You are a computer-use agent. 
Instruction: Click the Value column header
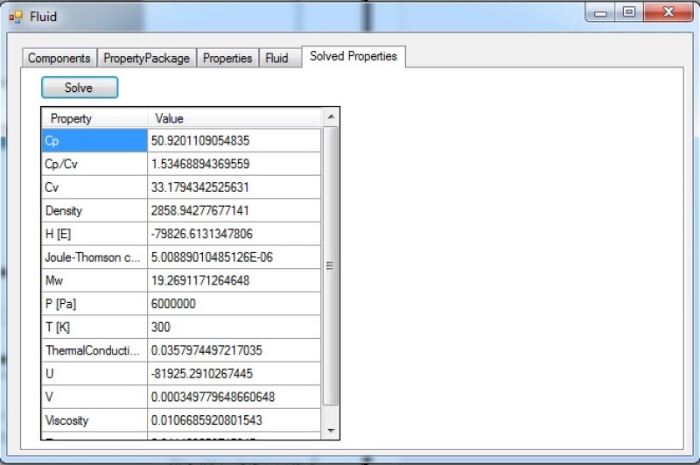click(x=234, y=118)
